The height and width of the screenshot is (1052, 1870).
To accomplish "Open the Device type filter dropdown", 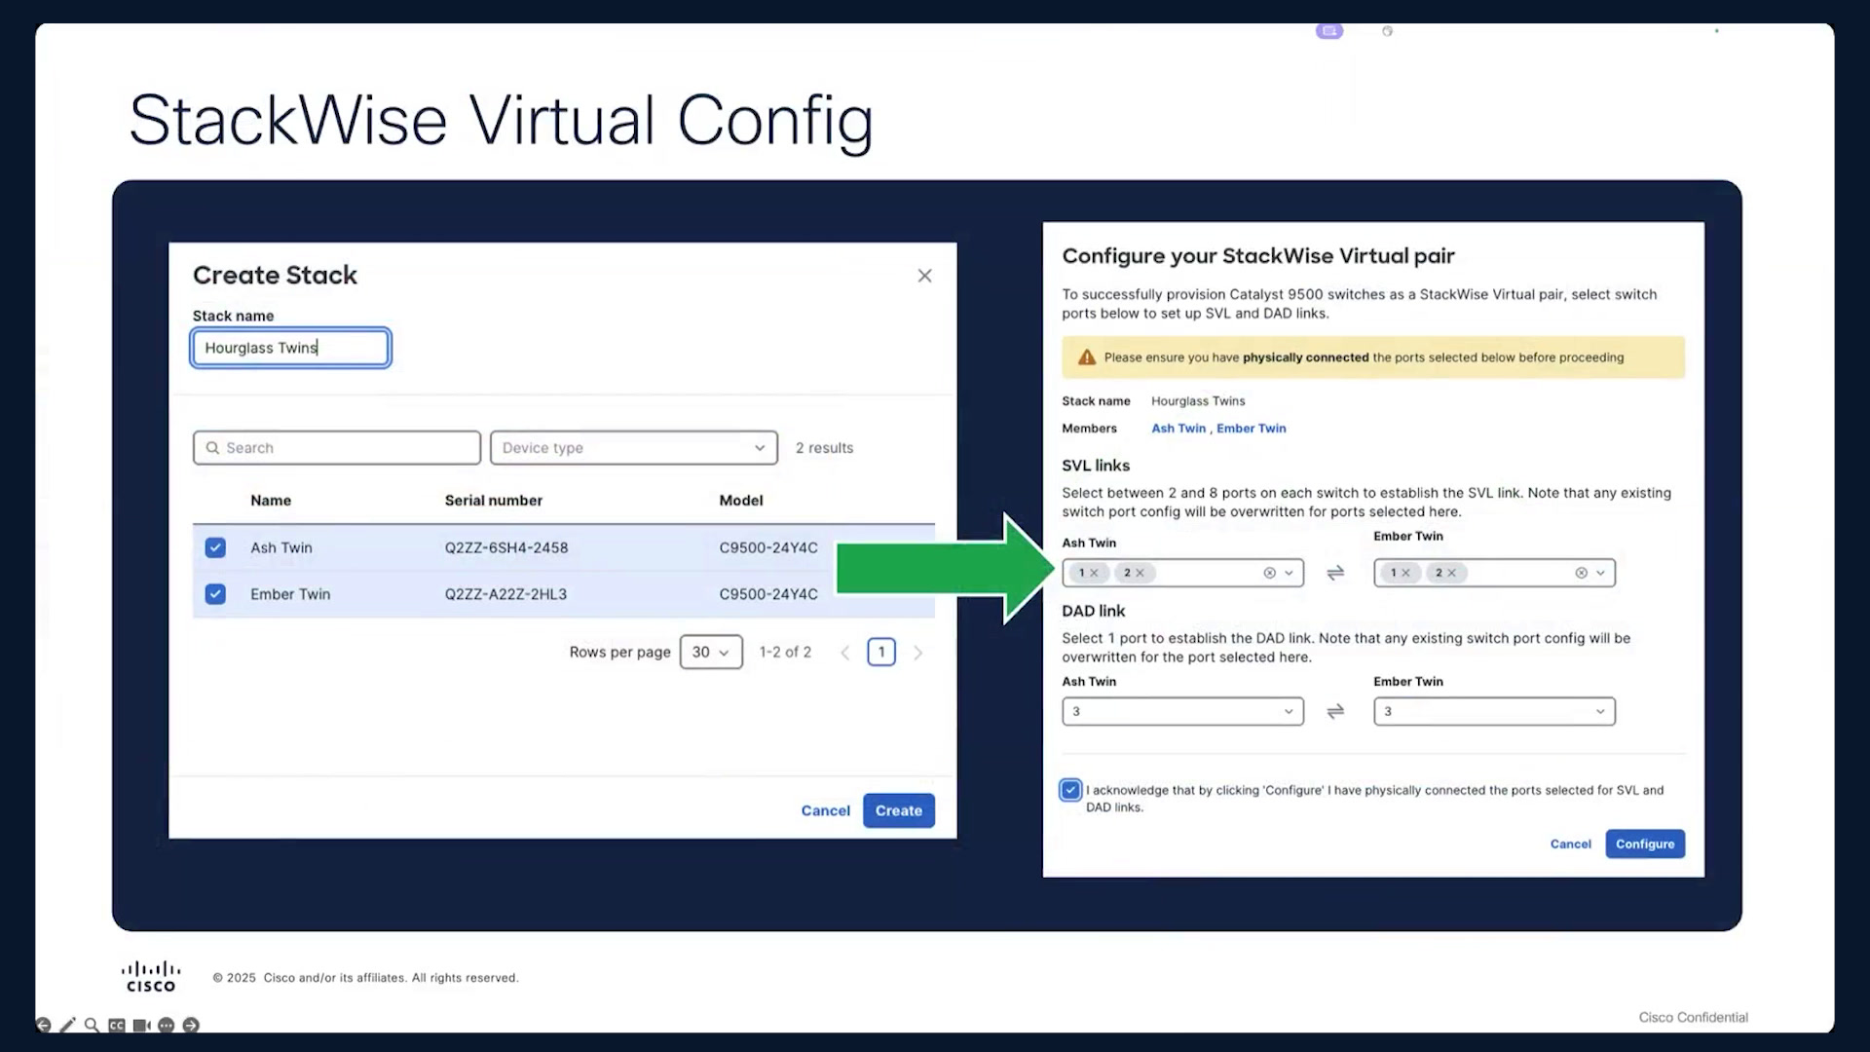I will [634, 448].
